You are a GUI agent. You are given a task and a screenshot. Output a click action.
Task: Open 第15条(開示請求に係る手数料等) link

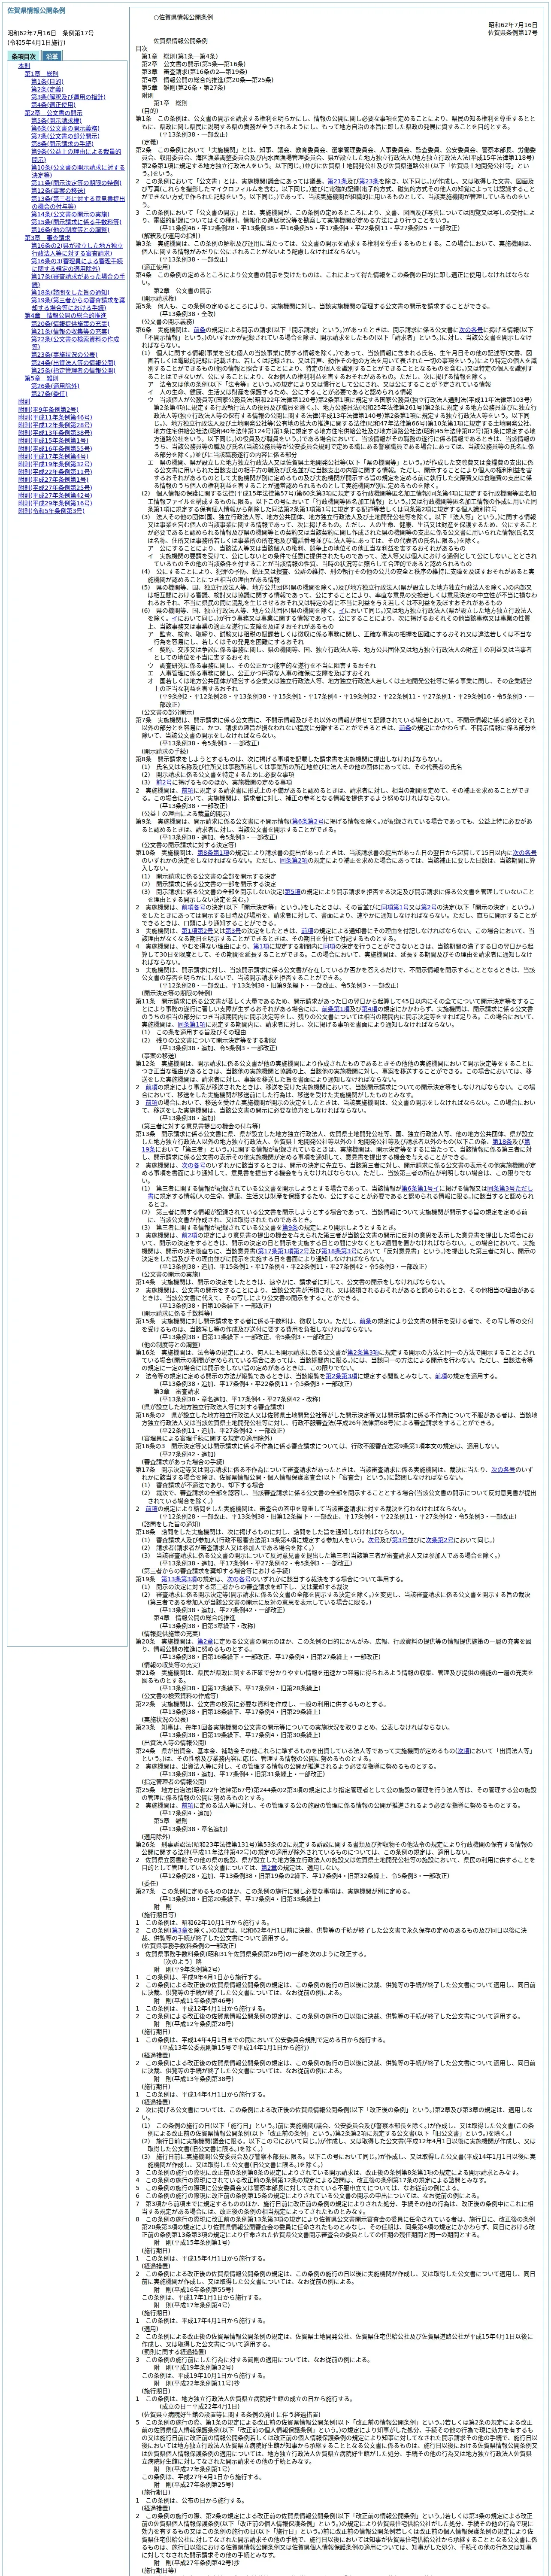[76, 221]
